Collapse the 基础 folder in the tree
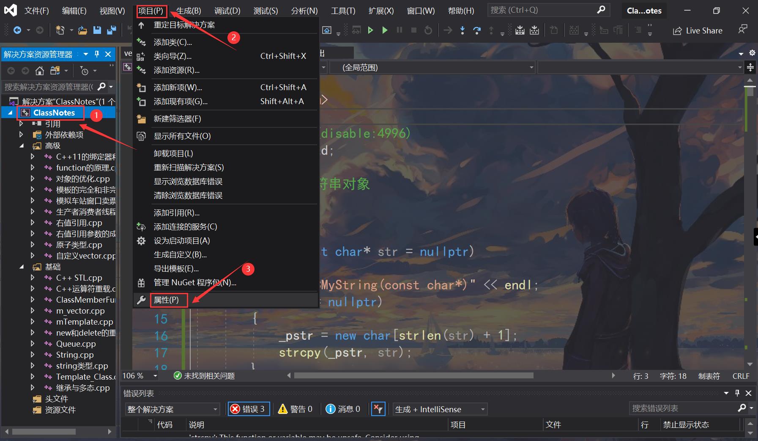758x441 pixels. (x=22, y=267)
